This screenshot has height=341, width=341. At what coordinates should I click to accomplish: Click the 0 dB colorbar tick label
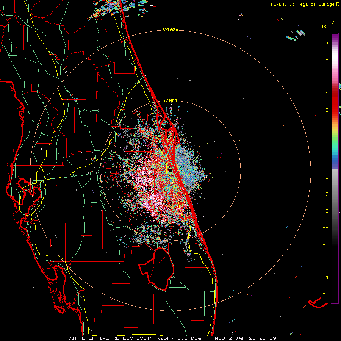tap(327, 161)
